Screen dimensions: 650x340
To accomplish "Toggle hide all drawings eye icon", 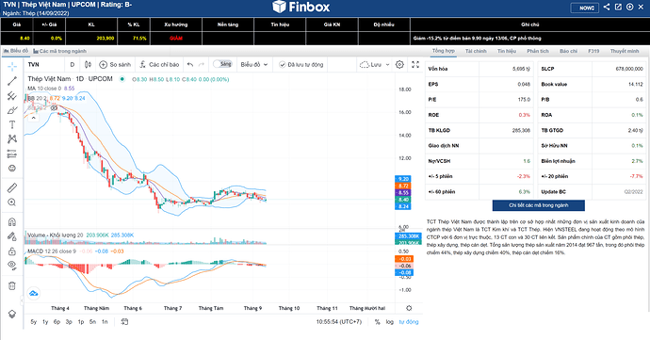I will (x=12, y=266).
